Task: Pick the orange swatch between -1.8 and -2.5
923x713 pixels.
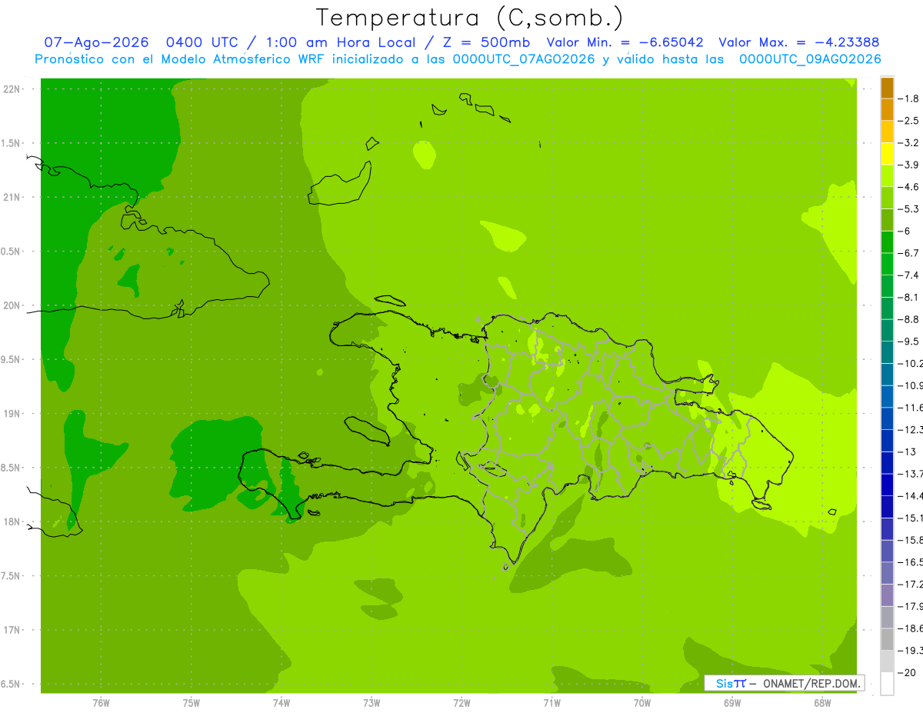Action: click(x=887, y=110)
